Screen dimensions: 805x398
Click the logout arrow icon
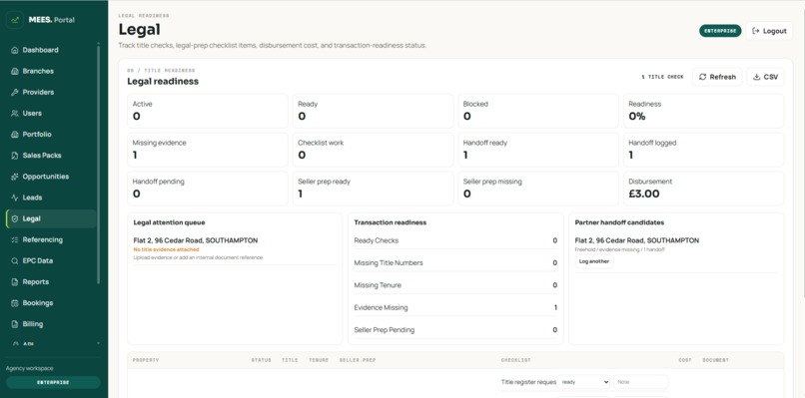pyautogui.click(x=756, y=31)
